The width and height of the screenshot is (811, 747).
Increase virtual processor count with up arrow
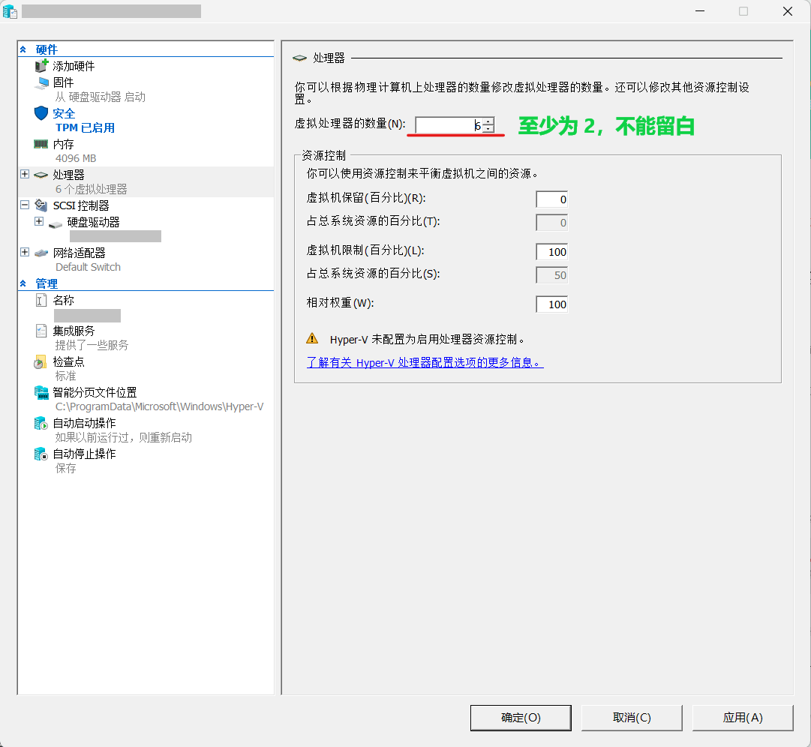click(x=488, y=121)
